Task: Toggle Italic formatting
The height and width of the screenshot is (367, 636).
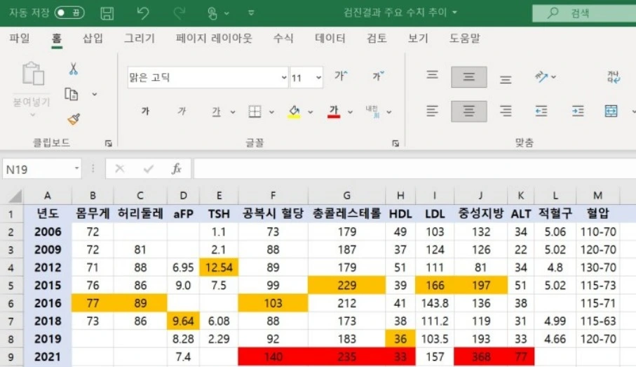Action: [x=182, y=112]
